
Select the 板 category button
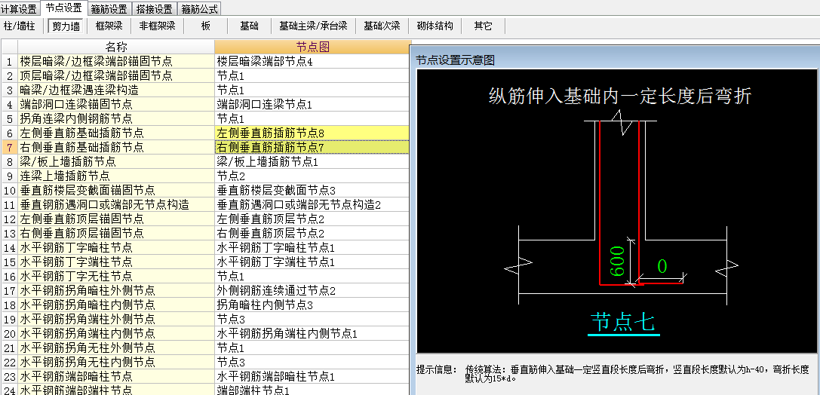(x=206, y=26)
